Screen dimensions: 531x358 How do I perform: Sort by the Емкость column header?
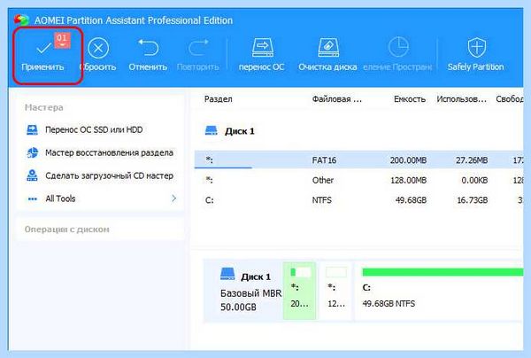click(x=410, y=99)
